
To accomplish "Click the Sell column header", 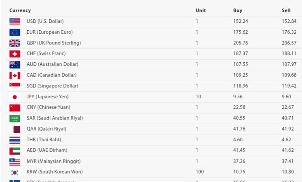I will (286, 10).
